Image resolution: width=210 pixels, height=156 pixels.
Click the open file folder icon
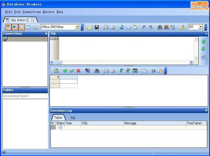point(90,27)
